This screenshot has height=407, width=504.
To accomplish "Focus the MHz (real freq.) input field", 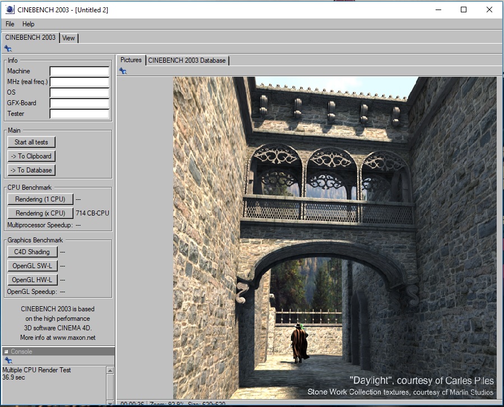I will pyautogui.click(x=80, y=82).
